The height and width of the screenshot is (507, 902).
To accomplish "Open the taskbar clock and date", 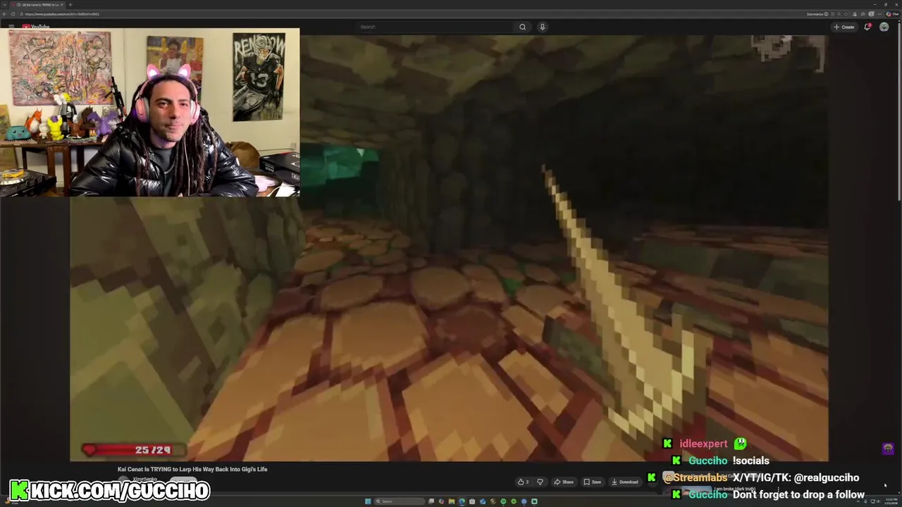I will [891, 501].
